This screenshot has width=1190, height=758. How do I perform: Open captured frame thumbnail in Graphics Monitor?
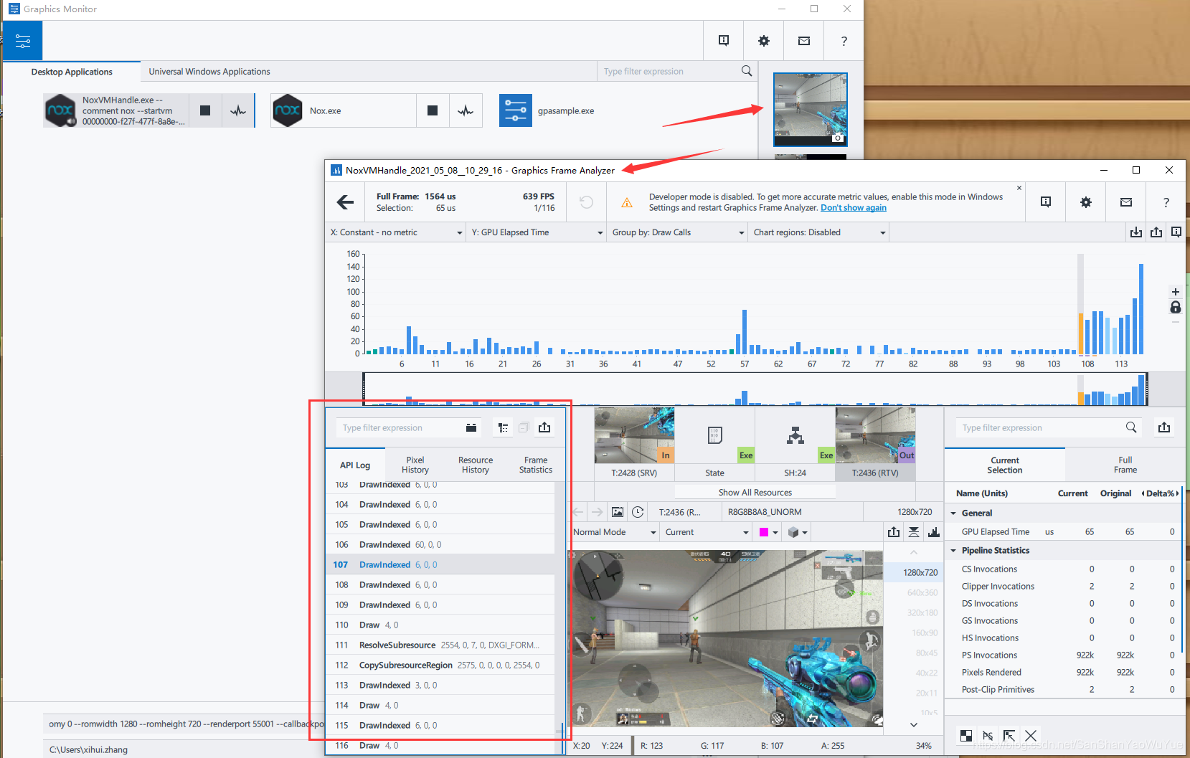coord(811,109)
